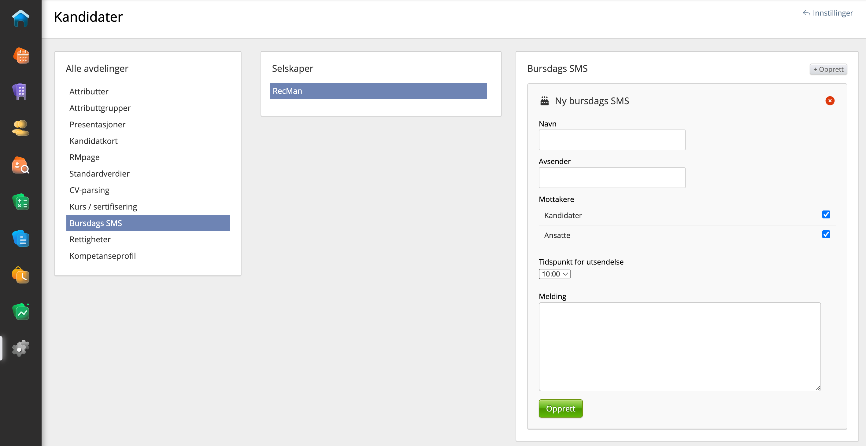Select the RecMan company row
The image size is (866, 446).
tap(378, 91)
